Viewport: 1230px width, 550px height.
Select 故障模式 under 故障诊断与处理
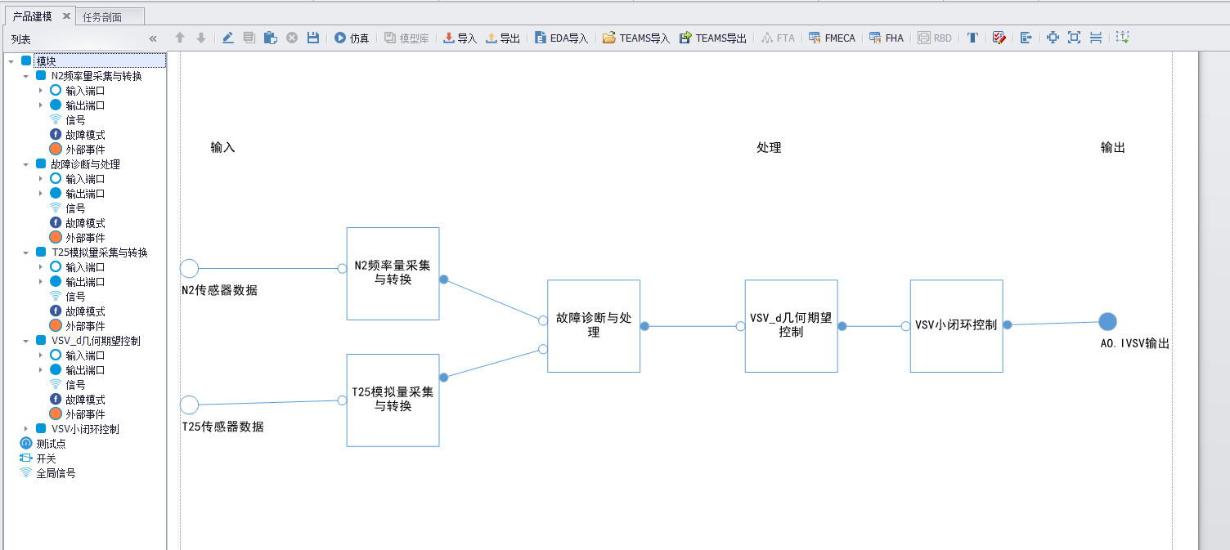[x=85, y=223]
